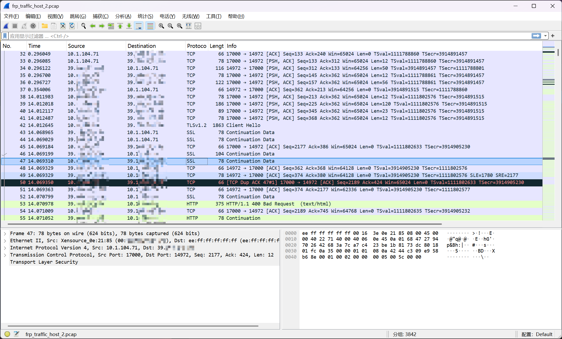Click the 配置: Default profile status entry
The width and height of the screenshot is (562, 339).
click(x=537, y=334)
